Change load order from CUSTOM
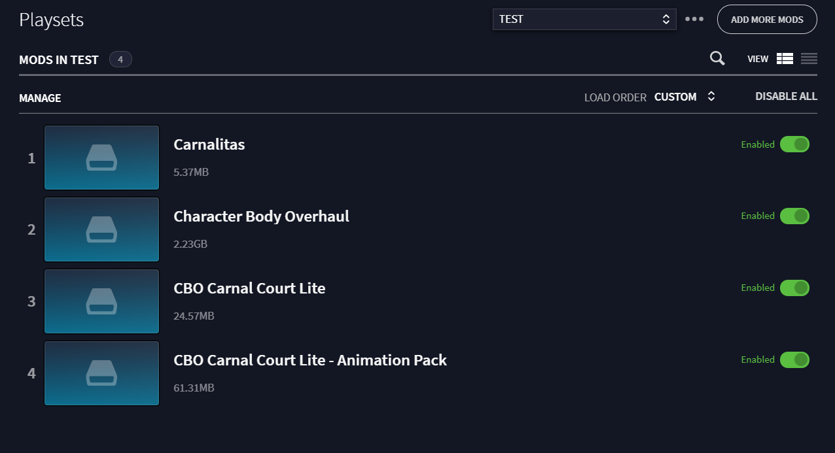Image resolution: width=835 pixels, height=453 pixels. click(684, 97)
